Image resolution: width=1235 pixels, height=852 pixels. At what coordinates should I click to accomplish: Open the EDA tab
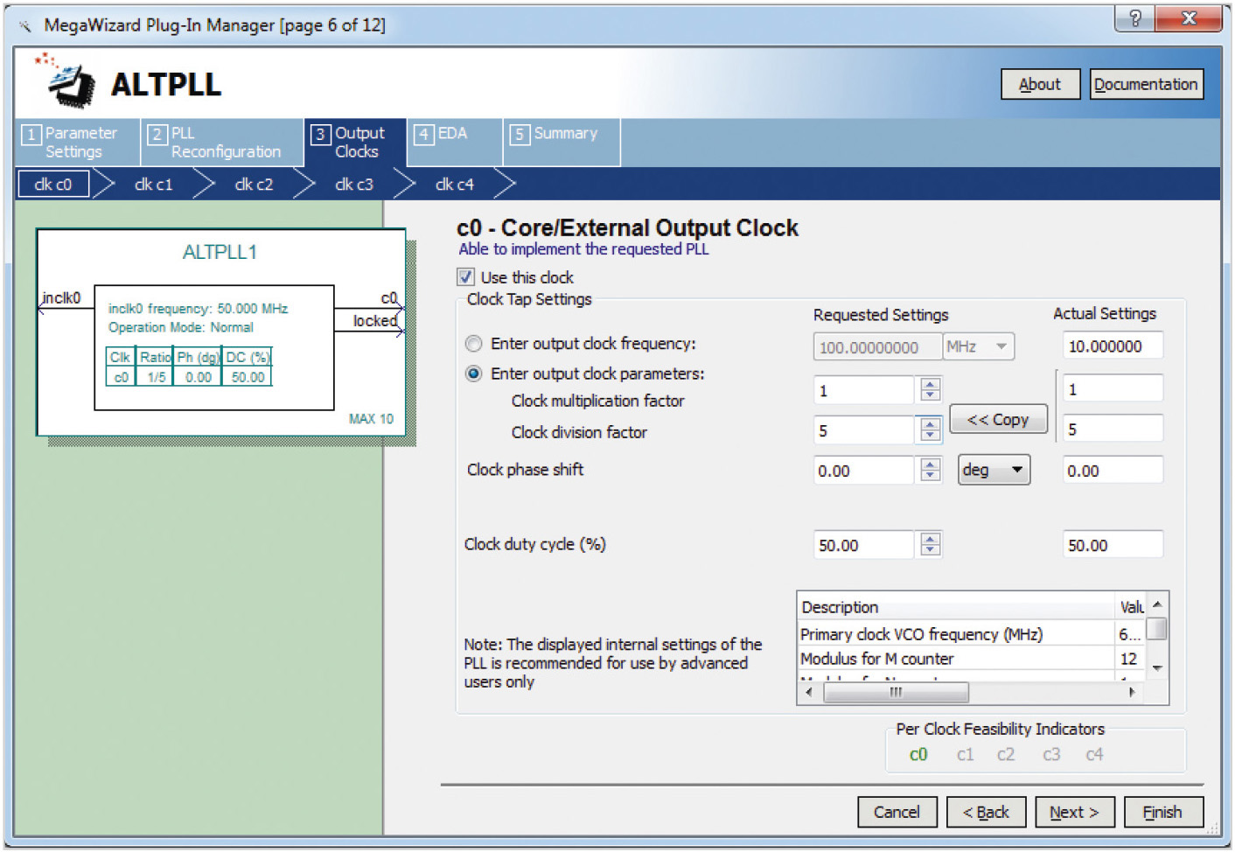coord(452,134)
